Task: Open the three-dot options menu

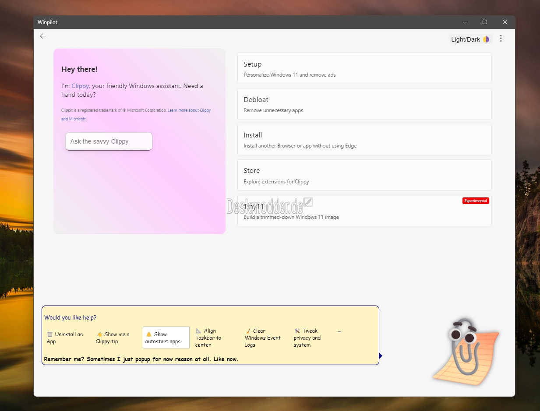Action: [501, 39]
